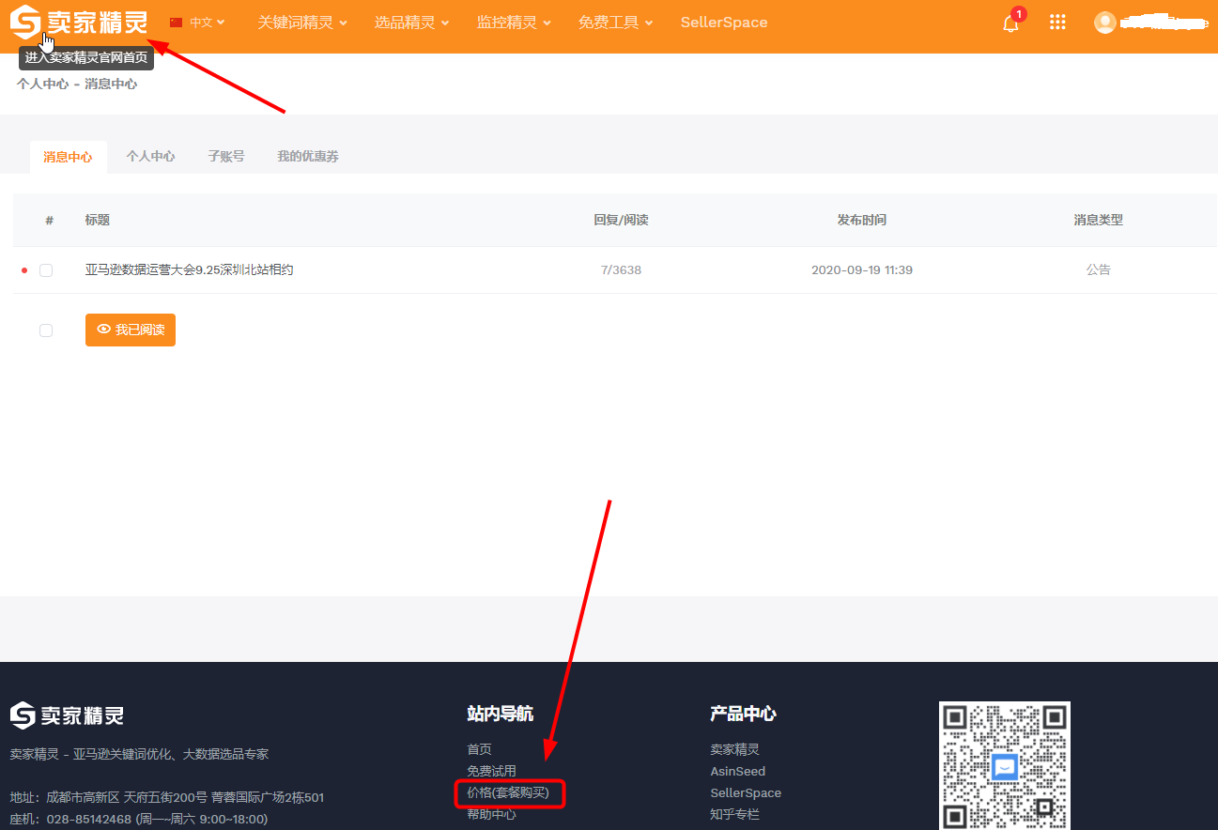Click the grid apps launcher icon
Screen dimensions: 1218x830
[1057, 22]
